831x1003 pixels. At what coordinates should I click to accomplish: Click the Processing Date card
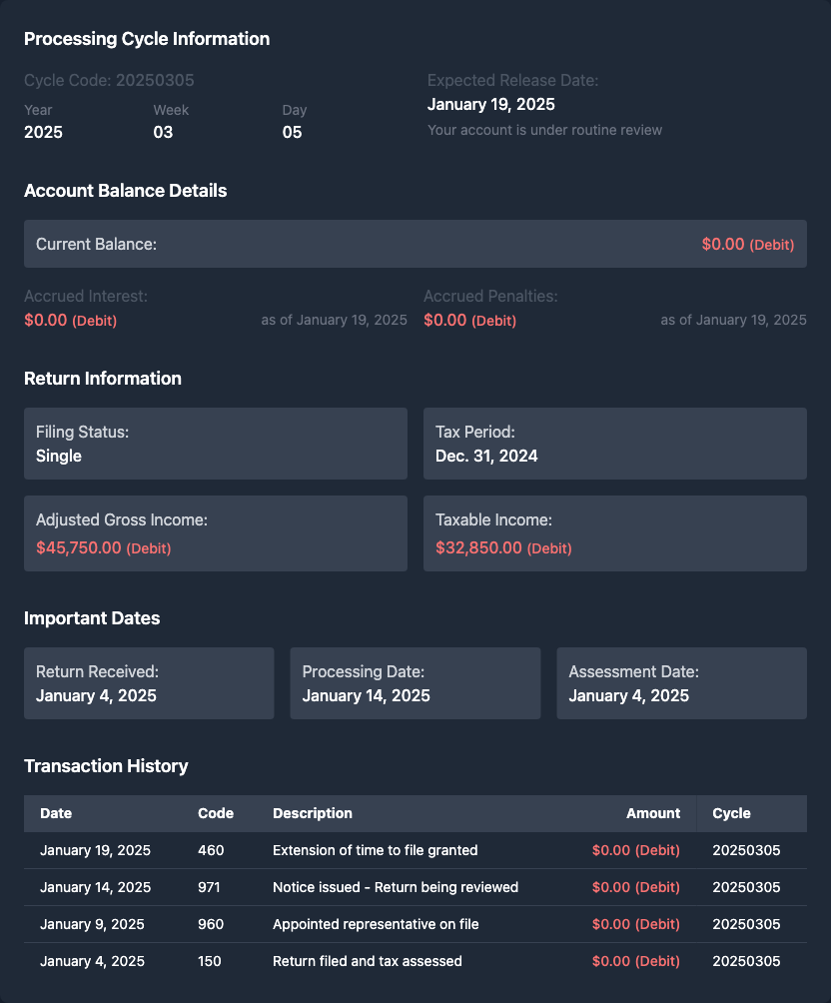point(415,683)
